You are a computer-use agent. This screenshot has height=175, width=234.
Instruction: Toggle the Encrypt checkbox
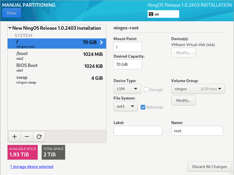point(146,90)
